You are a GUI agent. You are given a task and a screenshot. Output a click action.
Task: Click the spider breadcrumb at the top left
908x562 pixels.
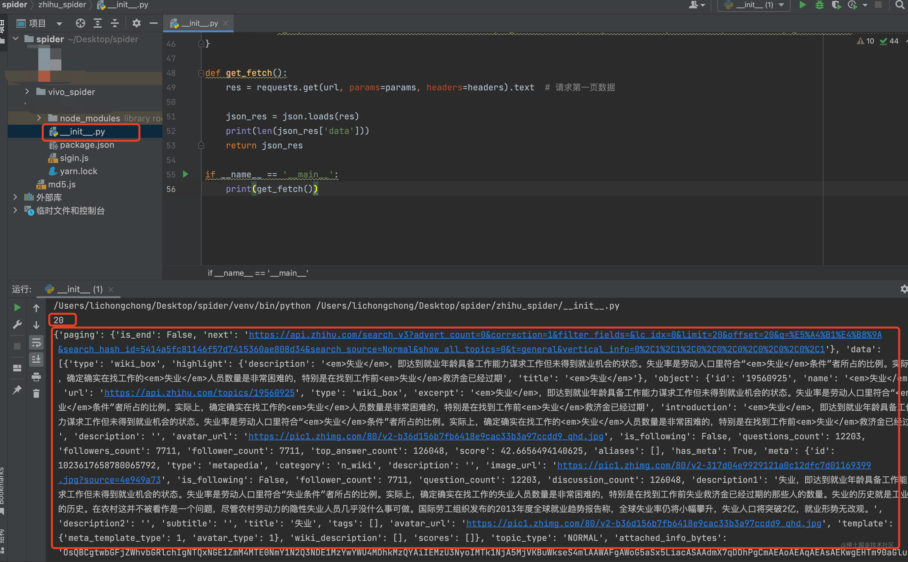pos(15,5)
